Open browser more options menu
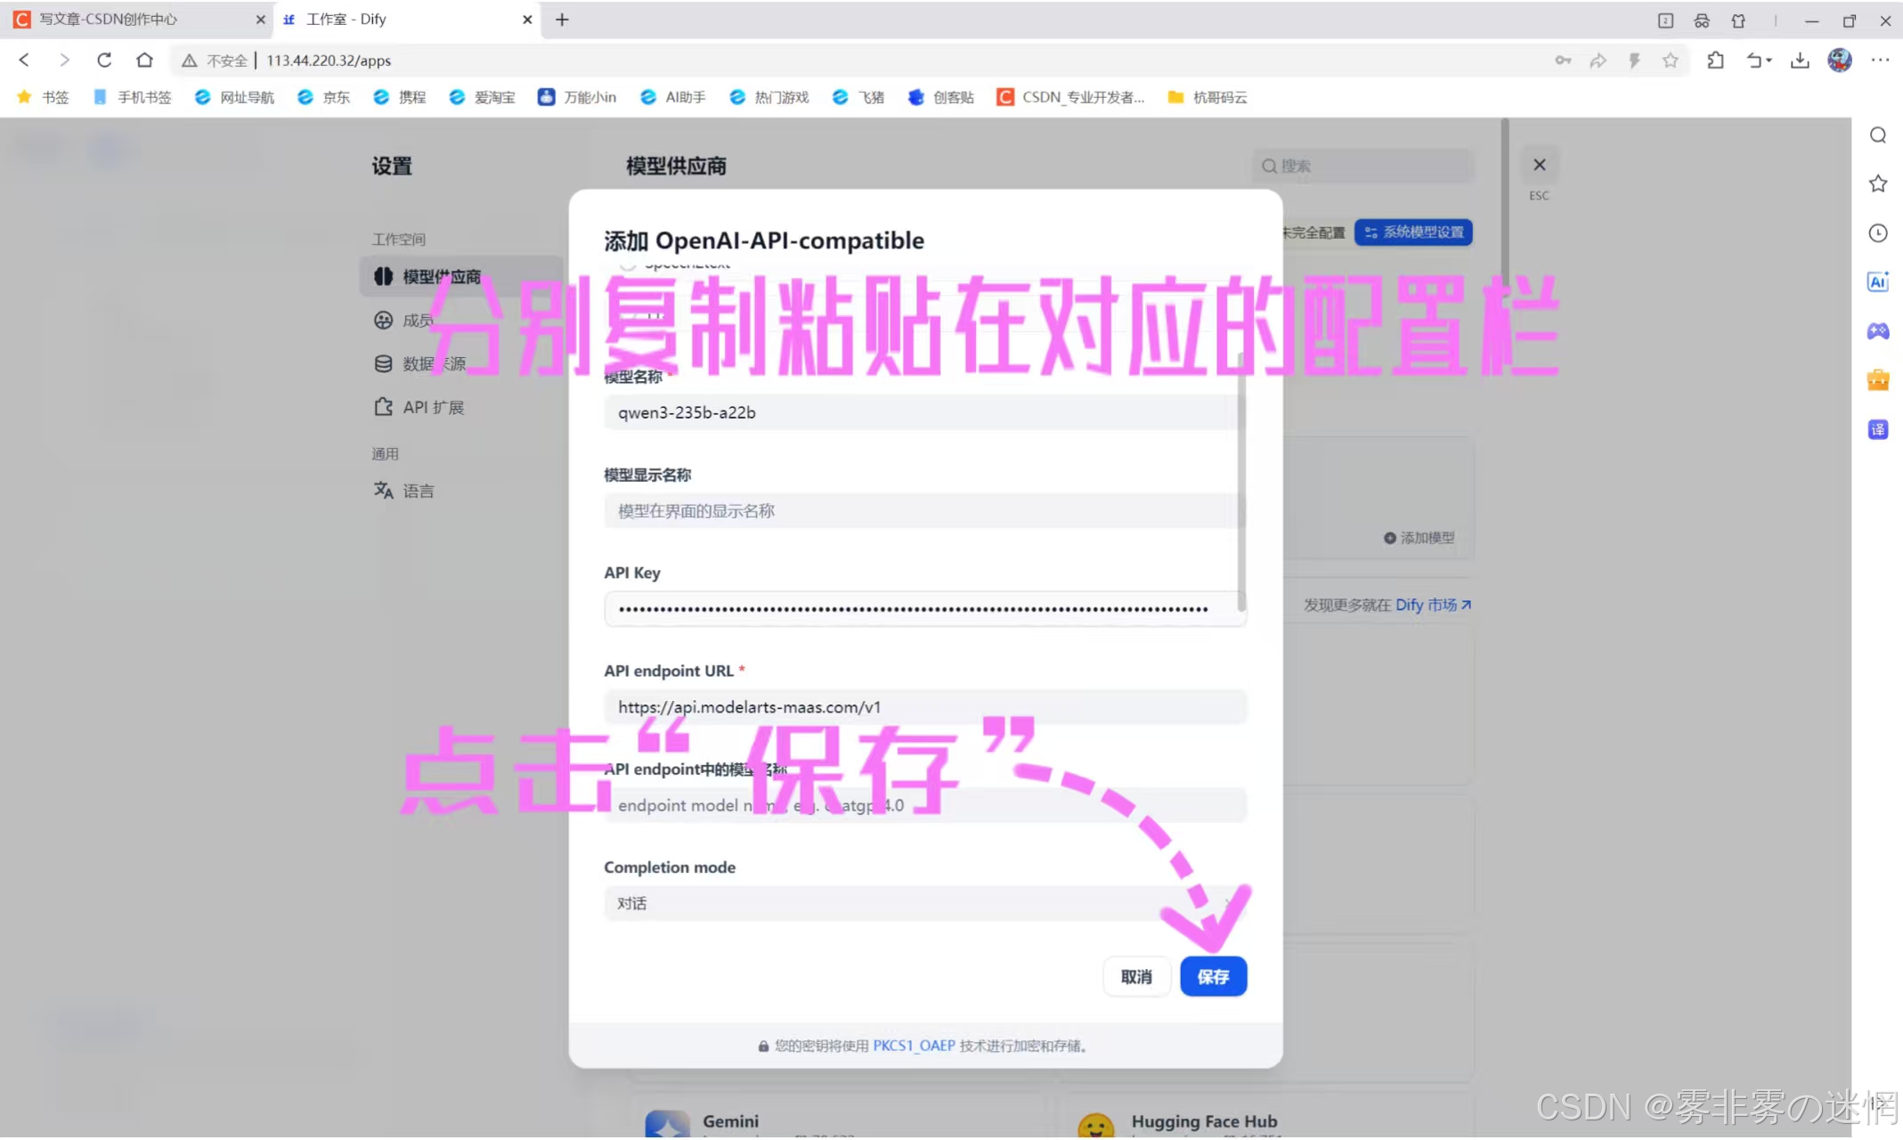1903x1140 pixels. pos(1880,60)
